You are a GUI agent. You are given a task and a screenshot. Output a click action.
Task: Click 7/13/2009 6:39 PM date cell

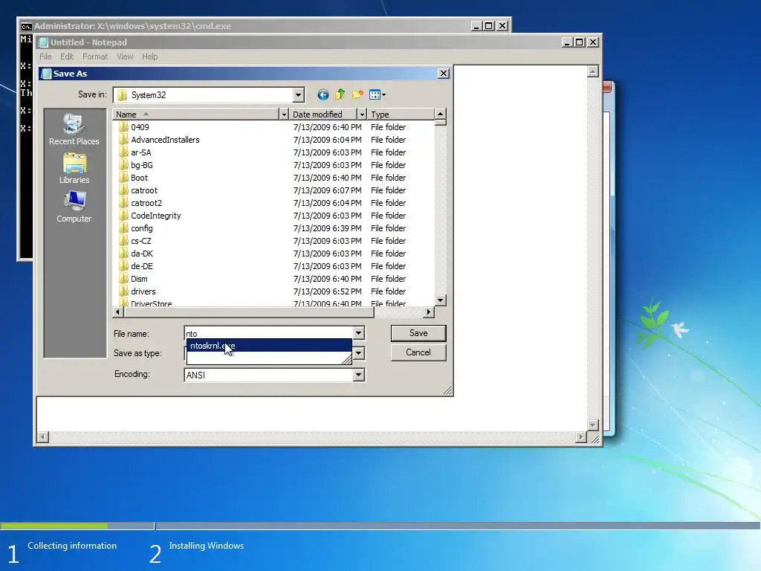pos(328,228)
